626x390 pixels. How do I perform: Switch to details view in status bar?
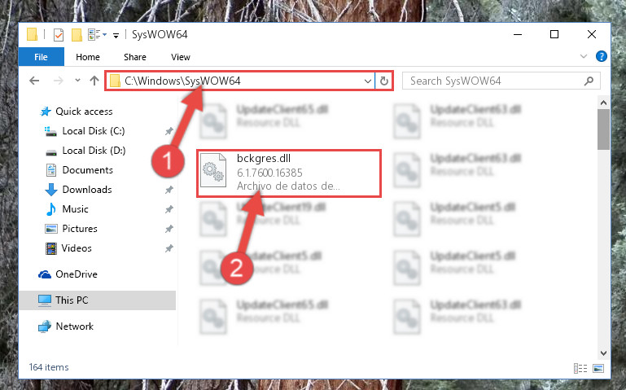click(x=580, y=368)
